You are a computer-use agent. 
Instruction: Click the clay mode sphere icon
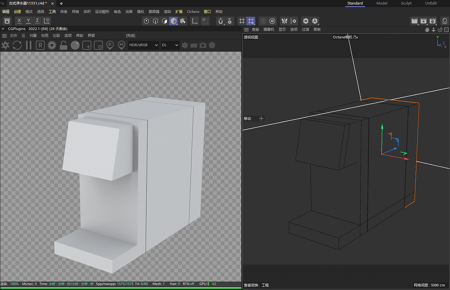pyautogui.click(x=75, y=45)
